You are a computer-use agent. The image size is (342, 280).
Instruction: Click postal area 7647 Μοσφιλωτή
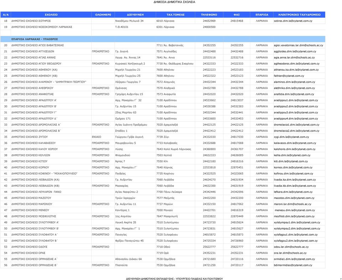click(x=167, y=216)
